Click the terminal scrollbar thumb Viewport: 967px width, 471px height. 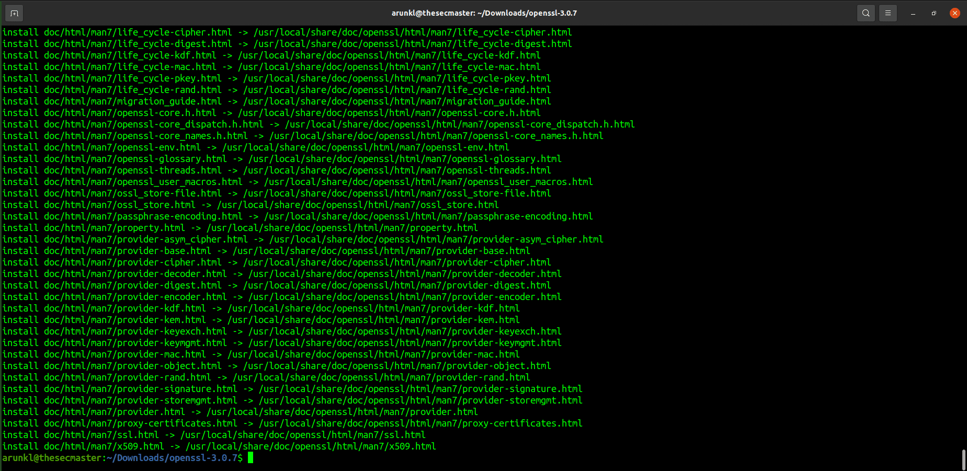tap(963, 459)
